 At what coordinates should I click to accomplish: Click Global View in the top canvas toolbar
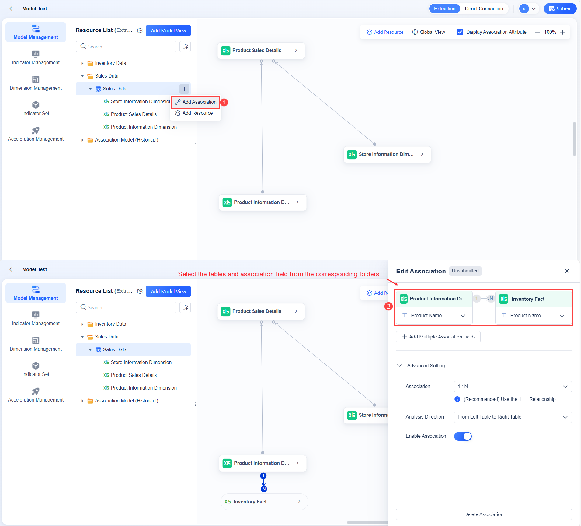point(429,32)
